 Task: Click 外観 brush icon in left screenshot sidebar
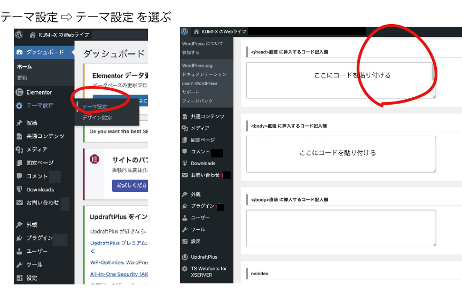19,224
